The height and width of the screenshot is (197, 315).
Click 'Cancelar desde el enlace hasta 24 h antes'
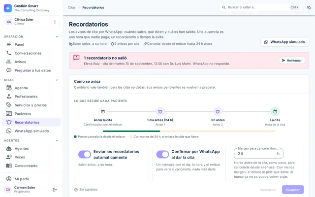pyautogui.click(x=180, y=44)
